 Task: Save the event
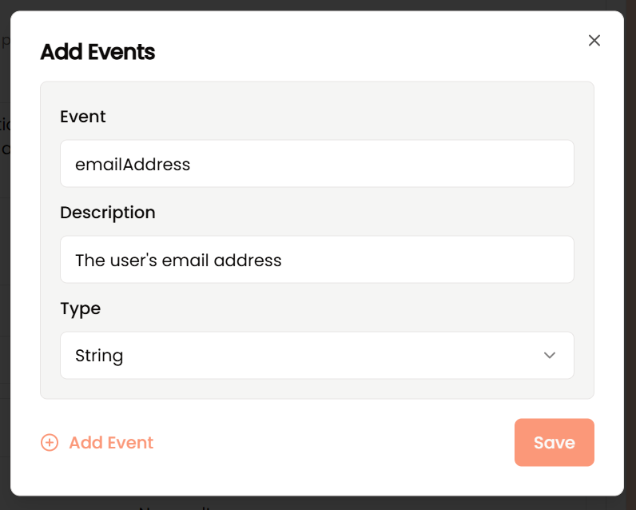(x=554, y=442)
